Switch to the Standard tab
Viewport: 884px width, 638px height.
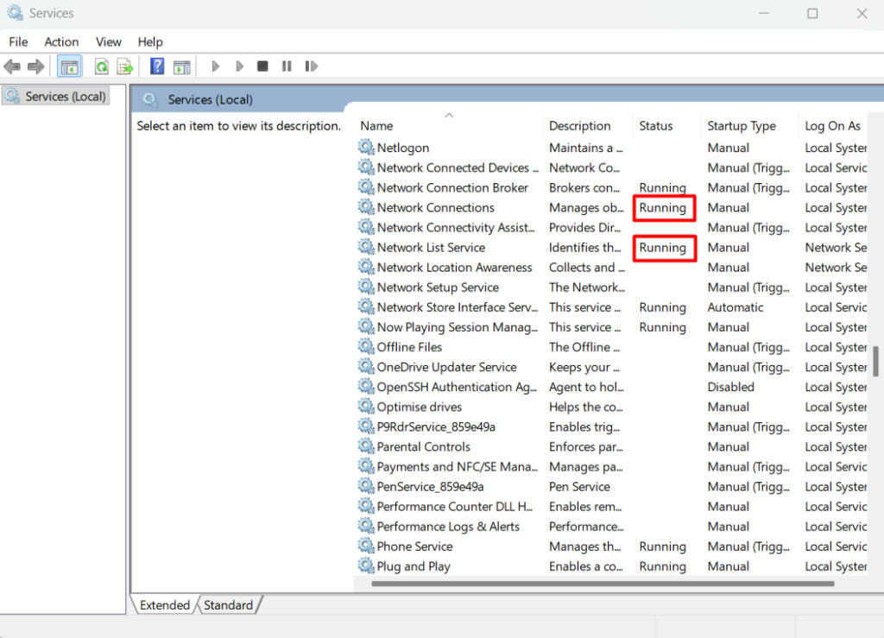tap(227, 605)
